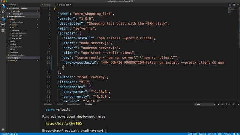Add a new terminal with plus icon
240x135 pixels.
(x=218, y=104)
